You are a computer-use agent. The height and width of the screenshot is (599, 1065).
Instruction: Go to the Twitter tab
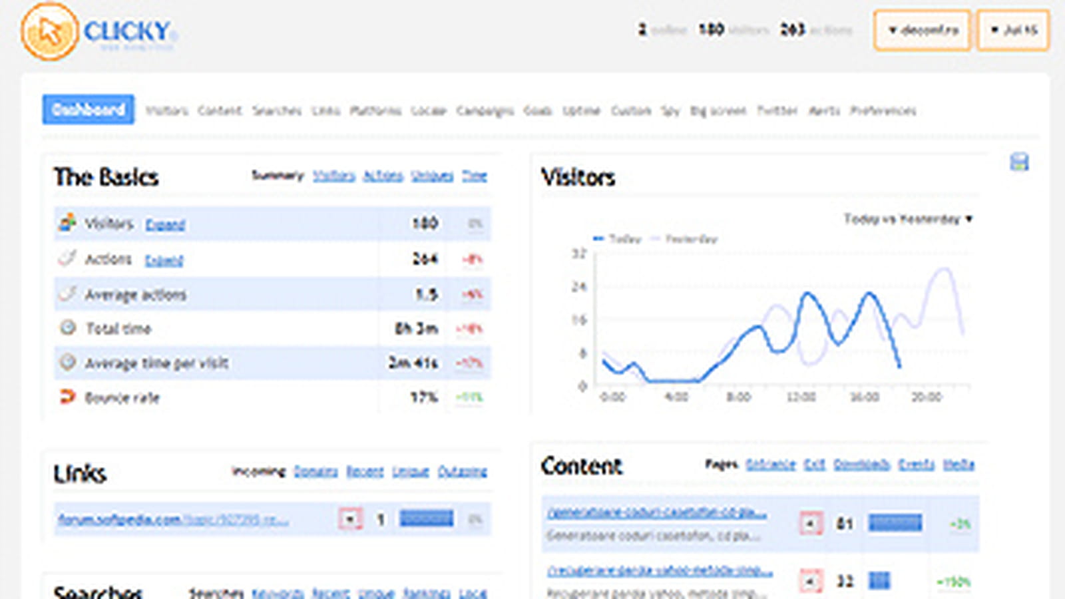pyautogui.click(x=777, y=110)
